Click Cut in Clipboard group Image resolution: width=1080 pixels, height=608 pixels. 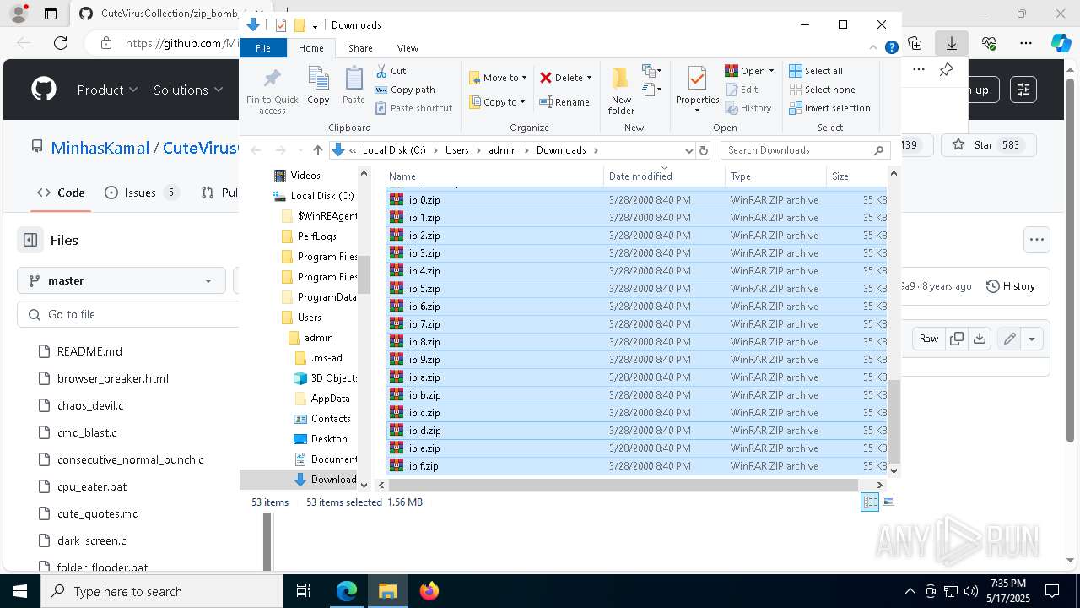[x=391, y=71]
